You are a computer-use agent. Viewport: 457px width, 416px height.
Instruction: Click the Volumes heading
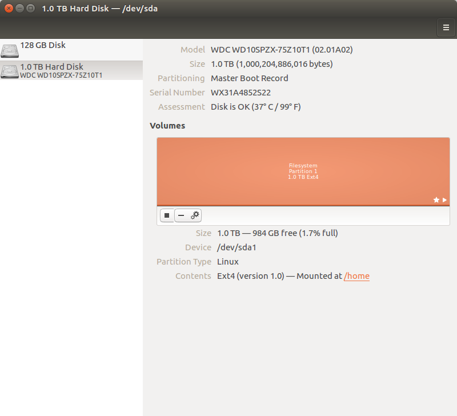(x=167, y=126)
